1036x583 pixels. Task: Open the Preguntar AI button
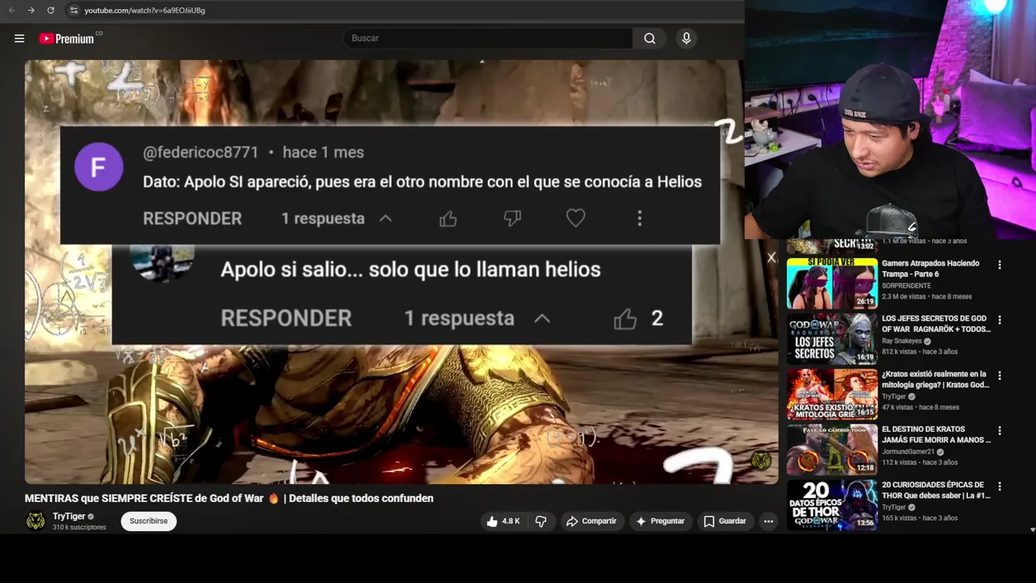coord(660,521)
